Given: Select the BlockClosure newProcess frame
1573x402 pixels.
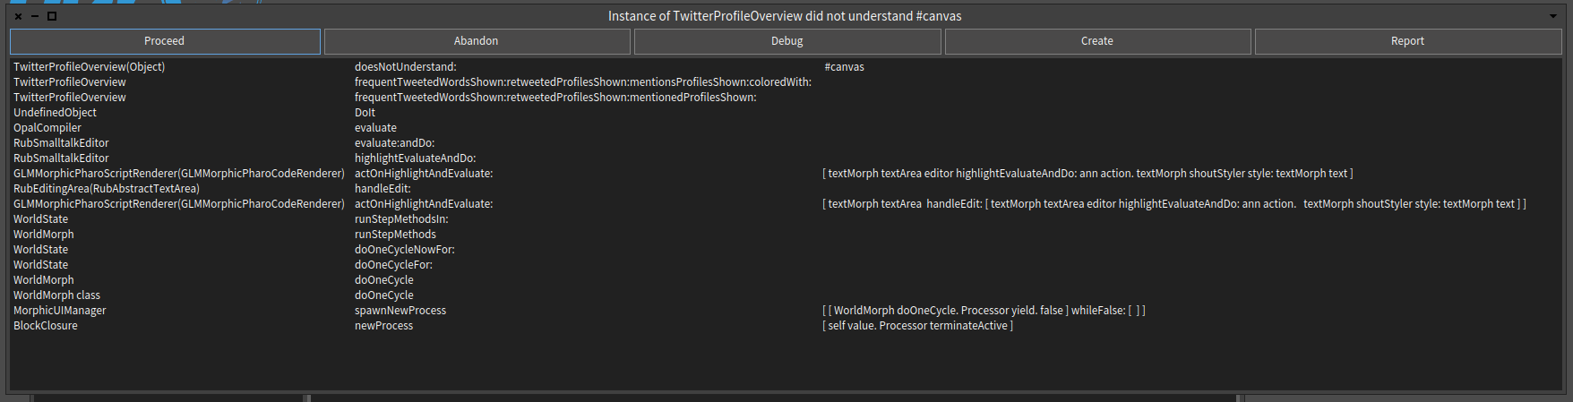Looking at the screenshot, I should point(786,326).
